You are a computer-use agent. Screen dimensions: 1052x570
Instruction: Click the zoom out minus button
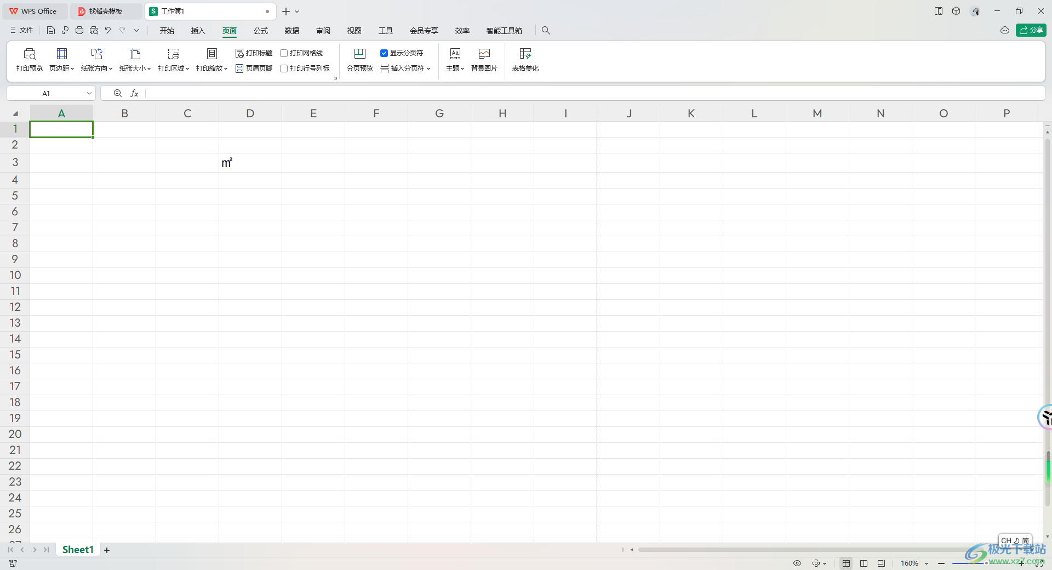(x=941, y=563)
